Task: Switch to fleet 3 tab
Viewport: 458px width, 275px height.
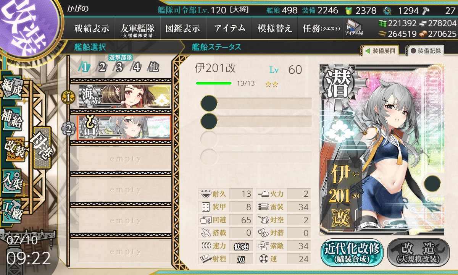Action: pos(119,67)
